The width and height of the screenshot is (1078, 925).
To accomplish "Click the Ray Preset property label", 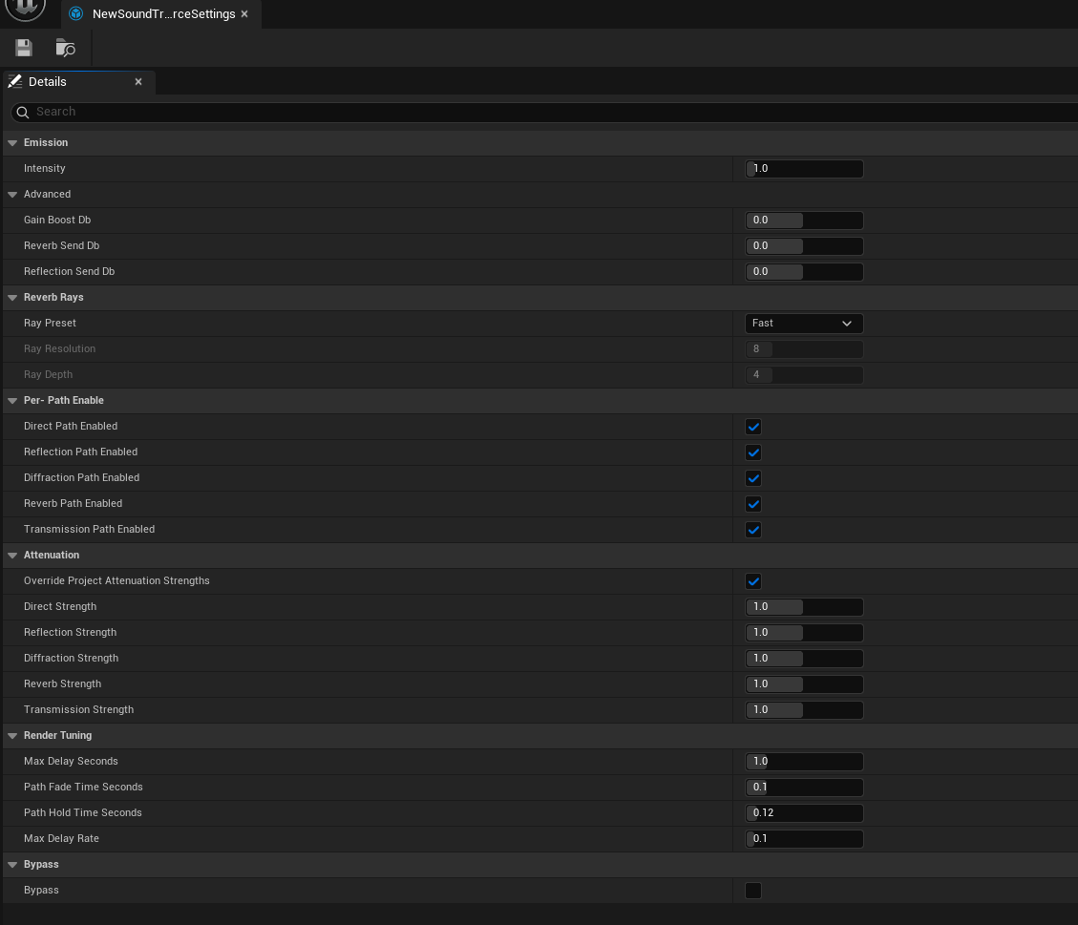I will (51, 323).
